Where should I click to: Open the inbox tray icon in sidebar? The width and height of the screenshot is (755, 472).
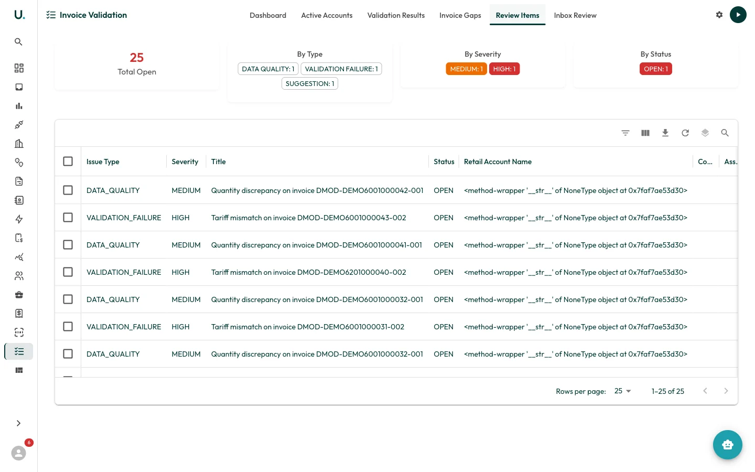pyautogui.click(x=19, y=87)
